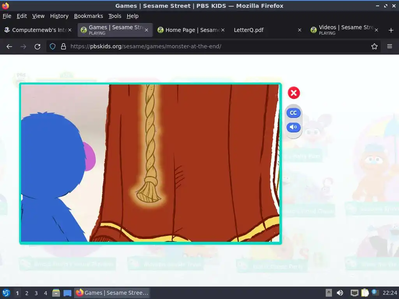Select the Firefox Games window taskbar button
The image size is (399, 299).
click(112, 293)
